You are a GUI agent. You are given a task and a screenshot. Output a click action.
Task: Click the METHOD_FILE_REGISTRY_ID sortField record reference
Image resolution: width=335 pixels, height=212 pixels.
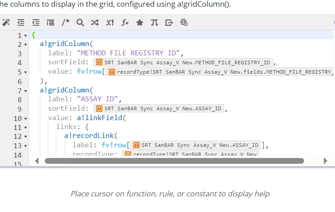pyautogui.click(x=183, y=62)
